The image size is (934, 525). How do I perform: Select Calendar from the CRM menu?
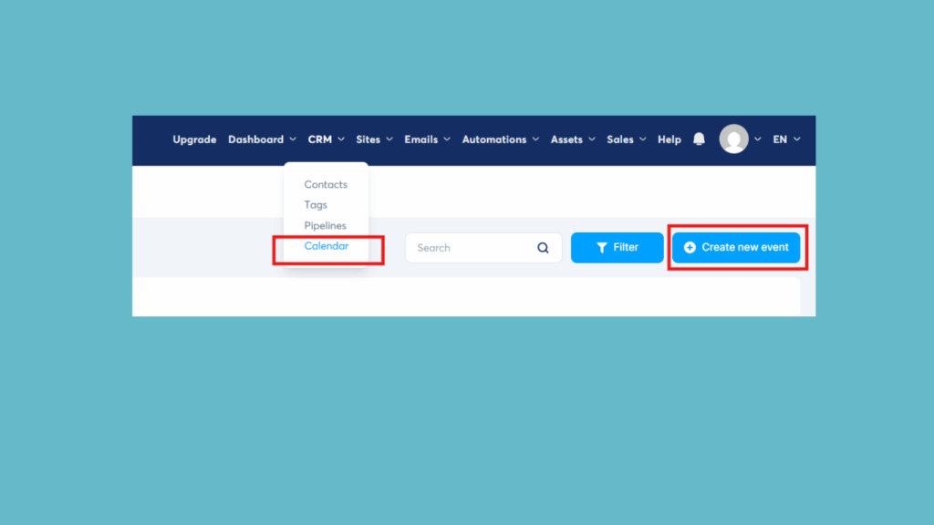(326, 245)
